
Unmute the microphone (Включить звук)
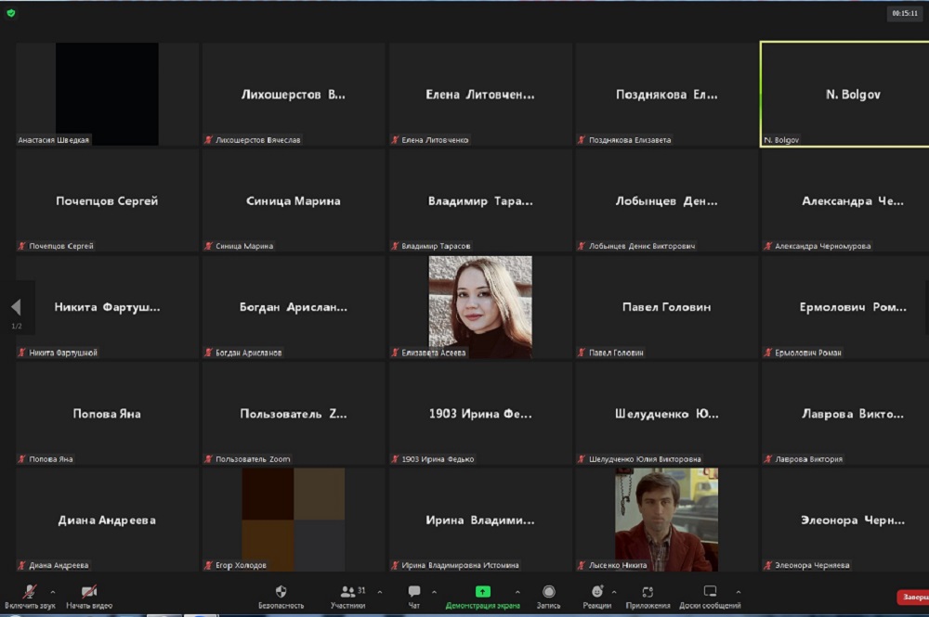click(x=30, y=592)
